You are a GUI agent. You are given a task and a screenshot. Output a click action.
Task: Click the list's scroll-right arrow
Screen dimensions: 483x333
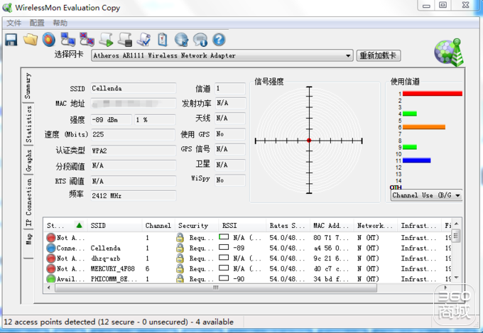445,288
